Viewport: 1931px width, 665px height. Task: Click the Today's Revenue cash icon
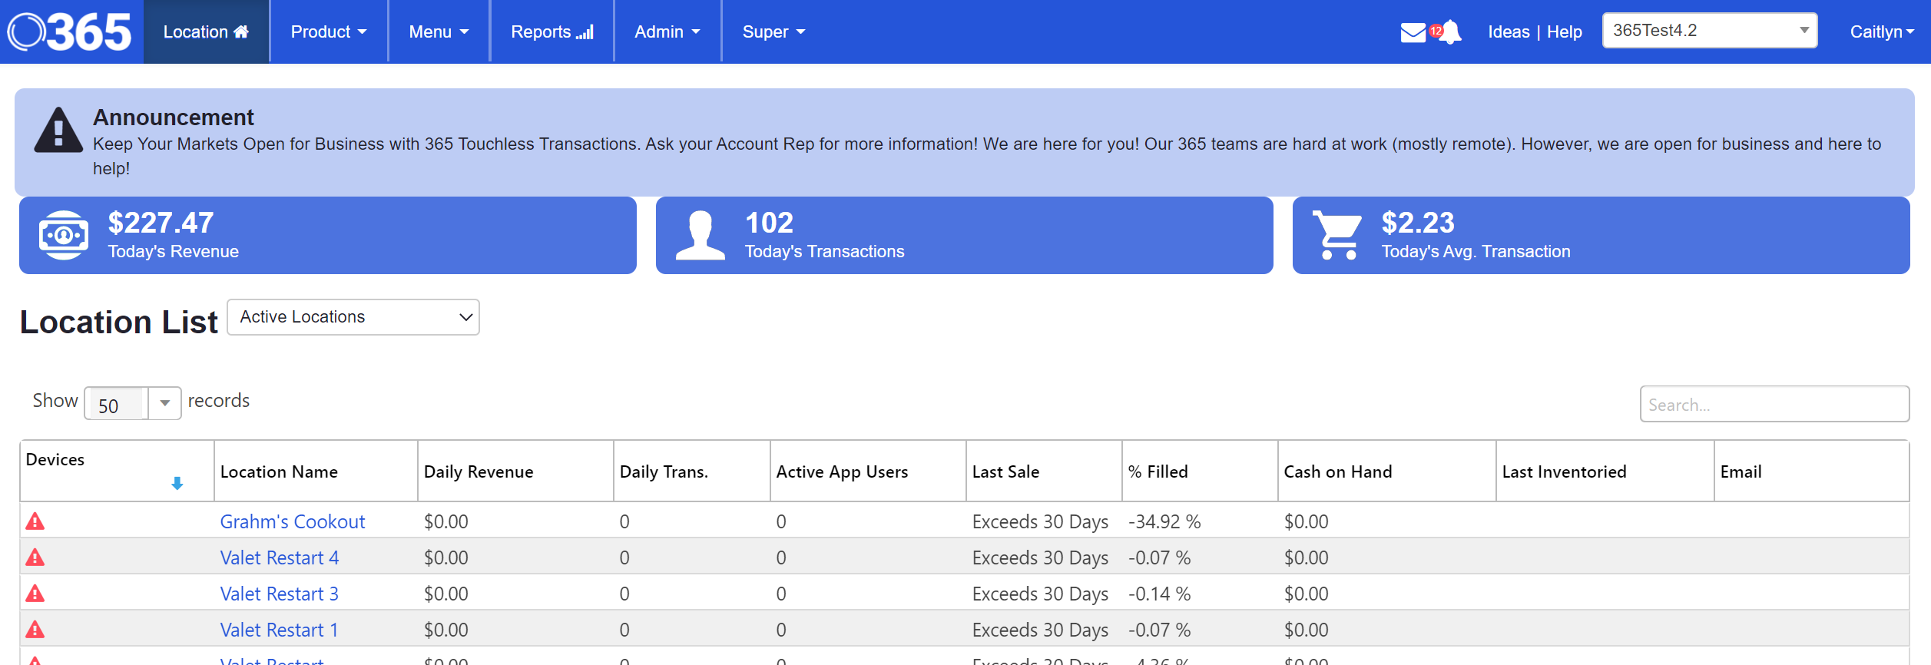click(64, 235)
